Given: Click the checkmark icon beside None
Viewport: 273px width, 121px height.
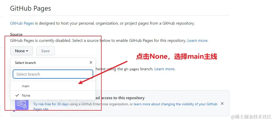Looking at the screenshot, I should (17, 95).
